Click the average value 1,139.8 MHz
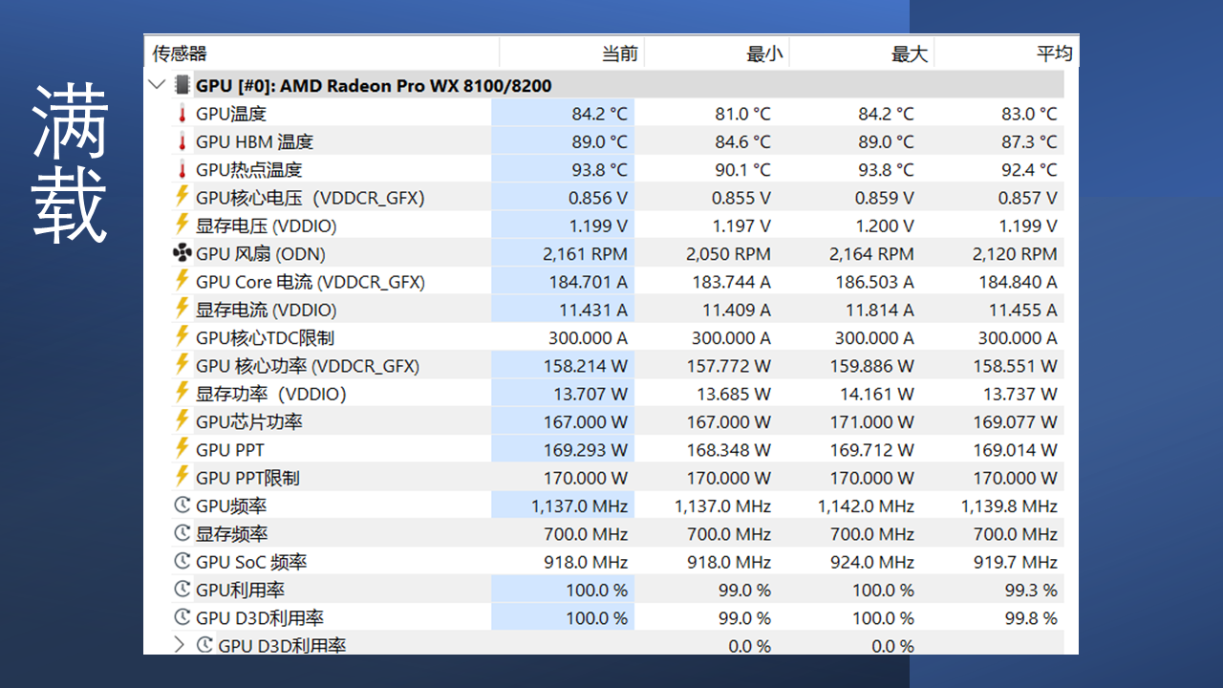This screenshot has height=688, width=1223. click(1009, 505)
